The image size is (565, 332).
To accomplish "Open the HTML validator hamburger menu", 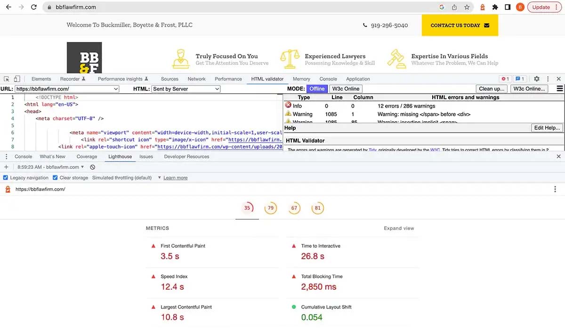I will 559,88.
